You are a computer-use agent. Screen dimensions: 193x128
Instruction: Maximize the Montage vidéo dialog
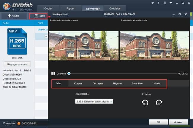(x=180, y=14)
